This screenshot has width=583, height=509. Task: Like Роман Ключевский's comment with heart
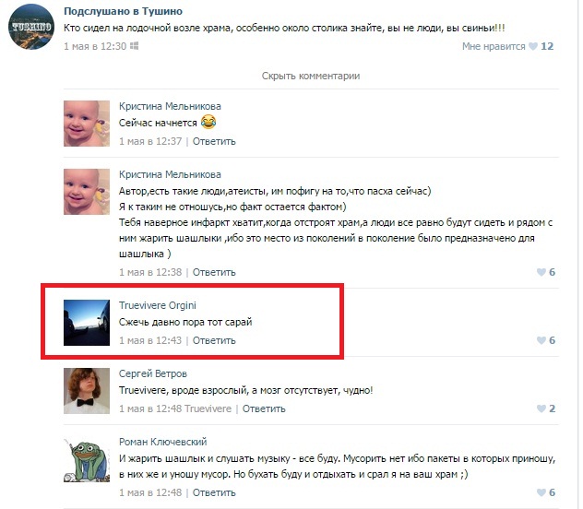541,492
